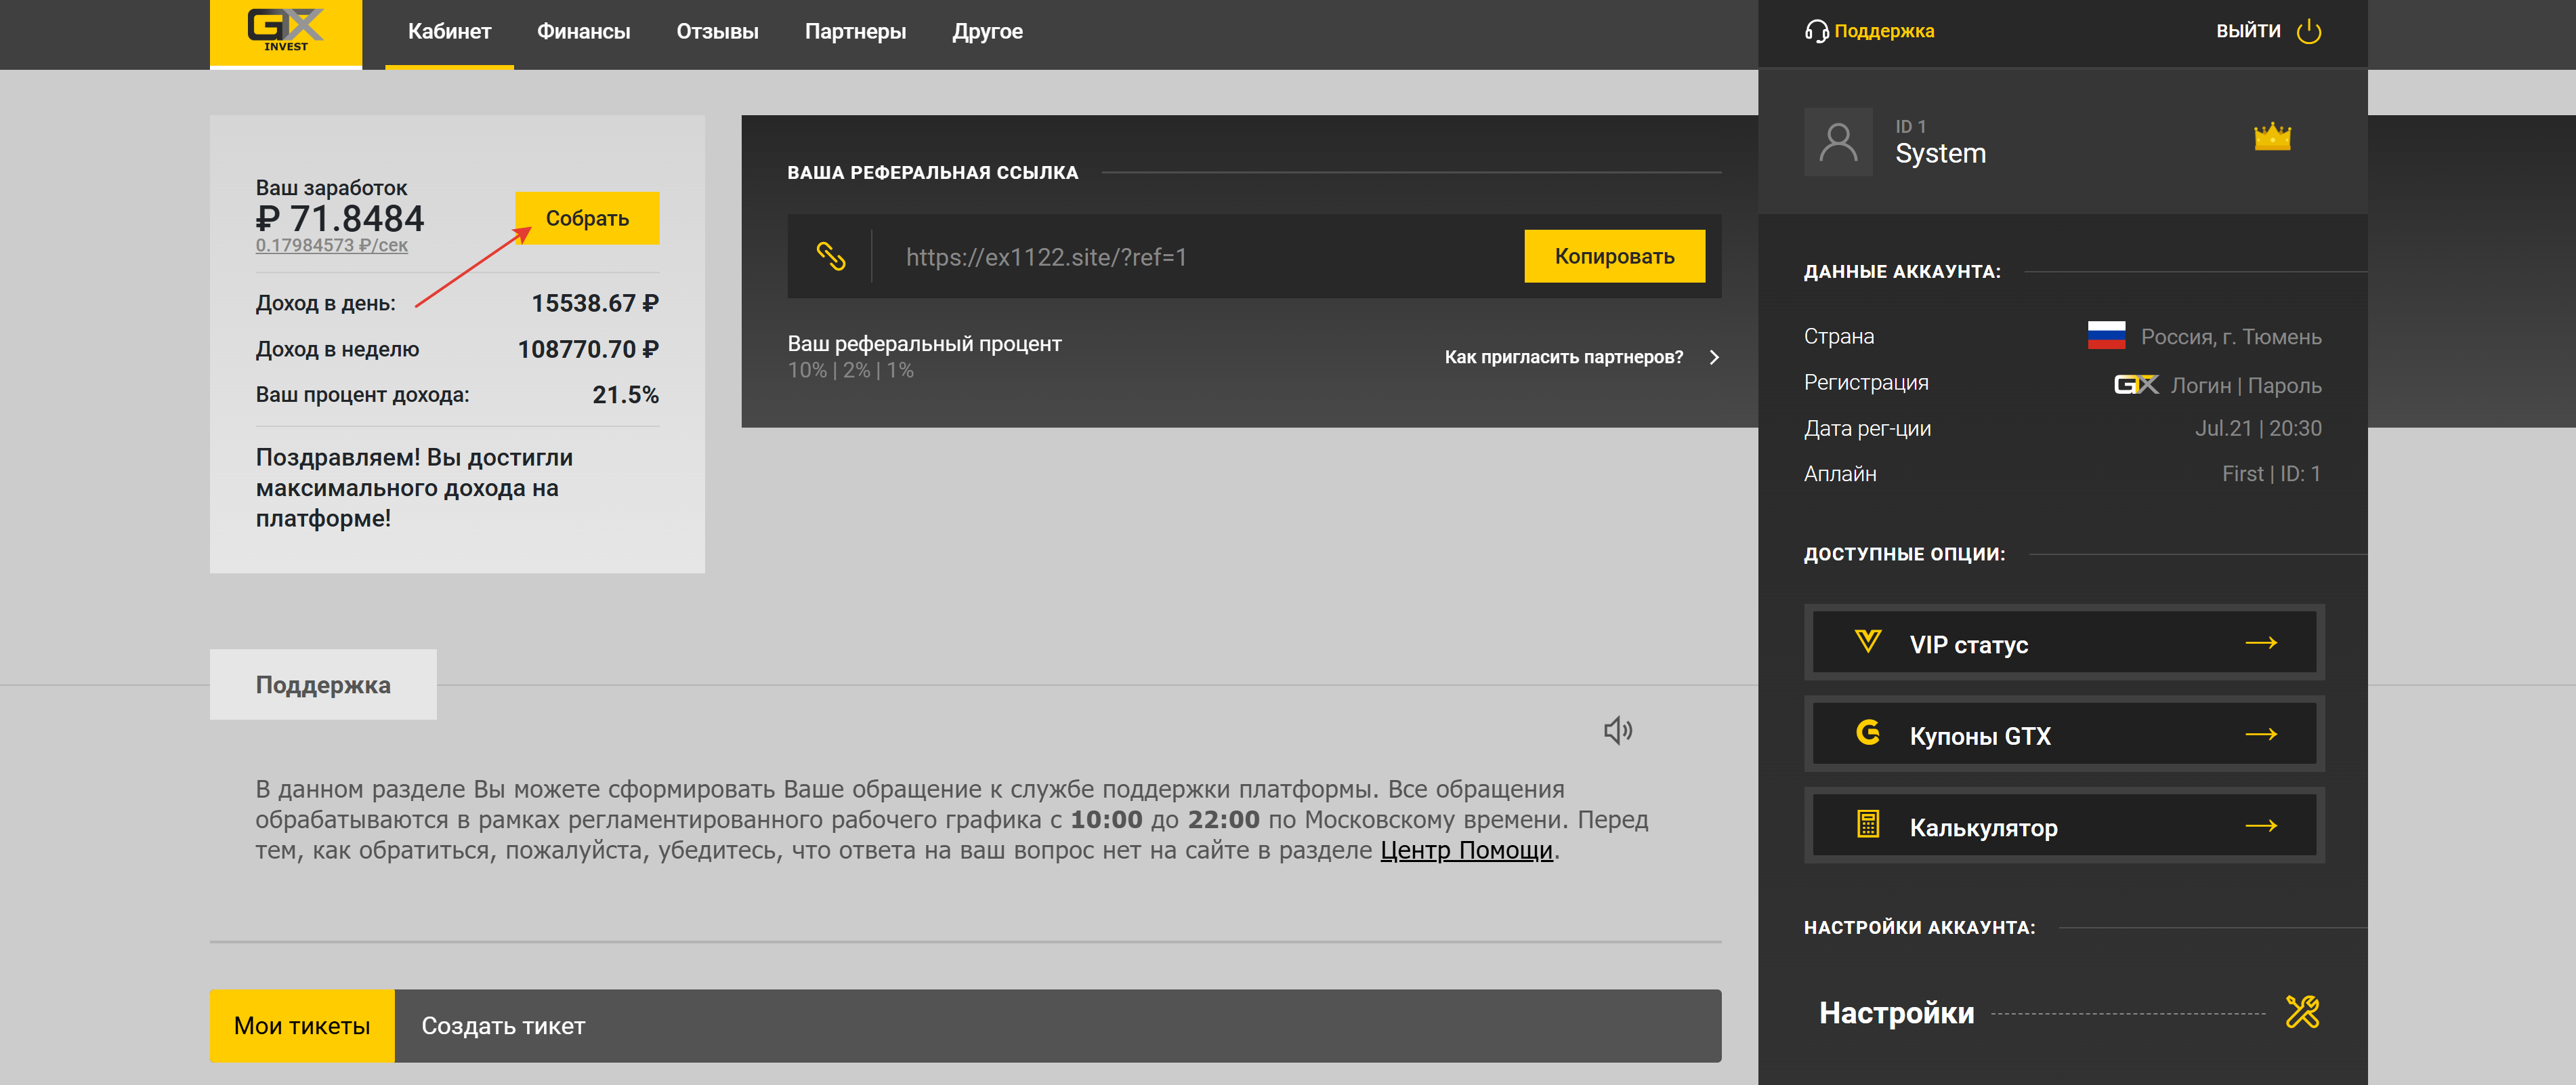Click referral percent 10% | 2% | 1%
This screenshot has height=1085, width=2576.
coord(850,370)
